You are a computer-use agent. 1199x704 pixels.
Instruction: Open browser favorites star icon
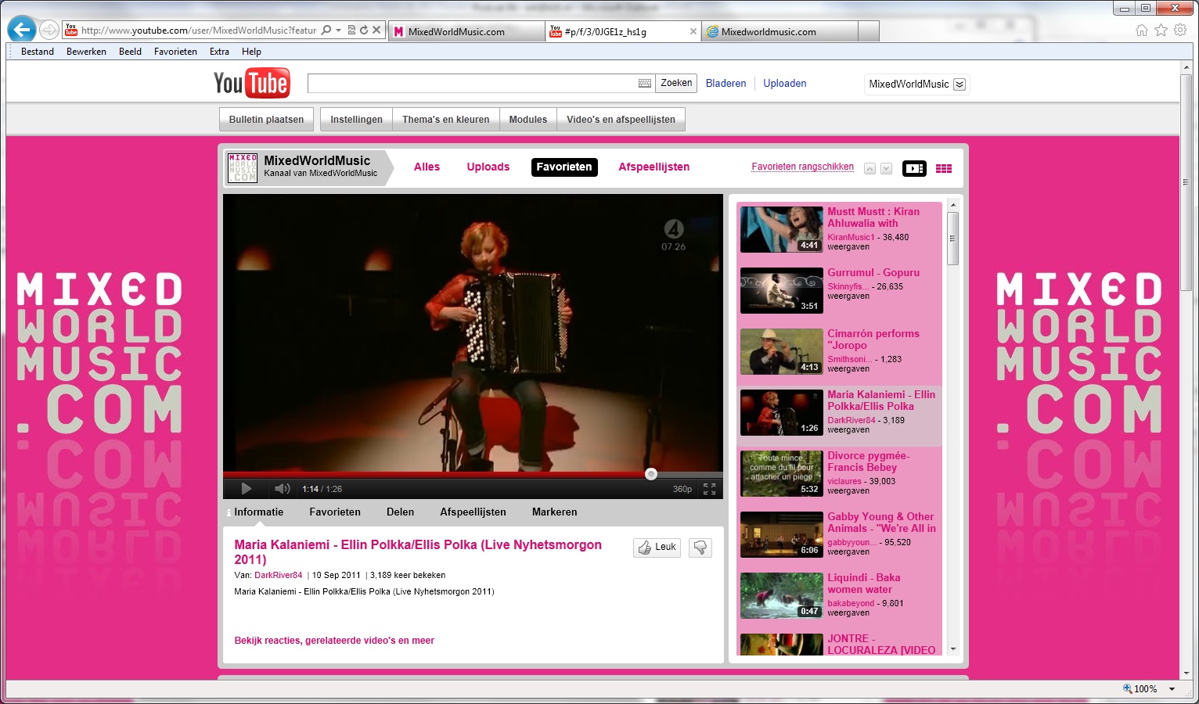point(1161,31)
